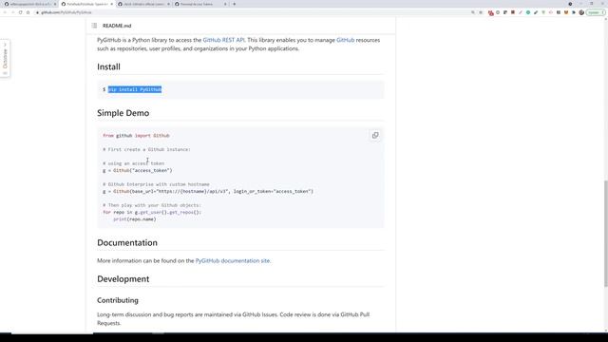This screenshot has height=342, width=608.
Task: Open the GitHub link in description
Action: click(x=346, y=40)
